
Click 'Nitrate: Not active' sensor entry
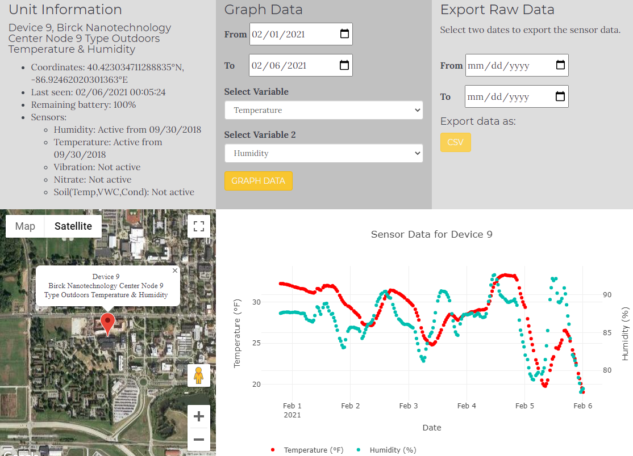tap(93, 180)
